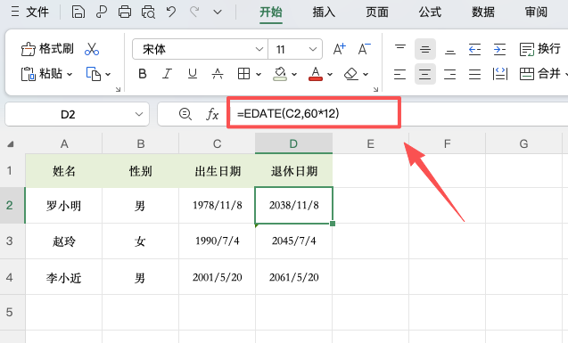Select row 3 header

[x=12, y=241]
